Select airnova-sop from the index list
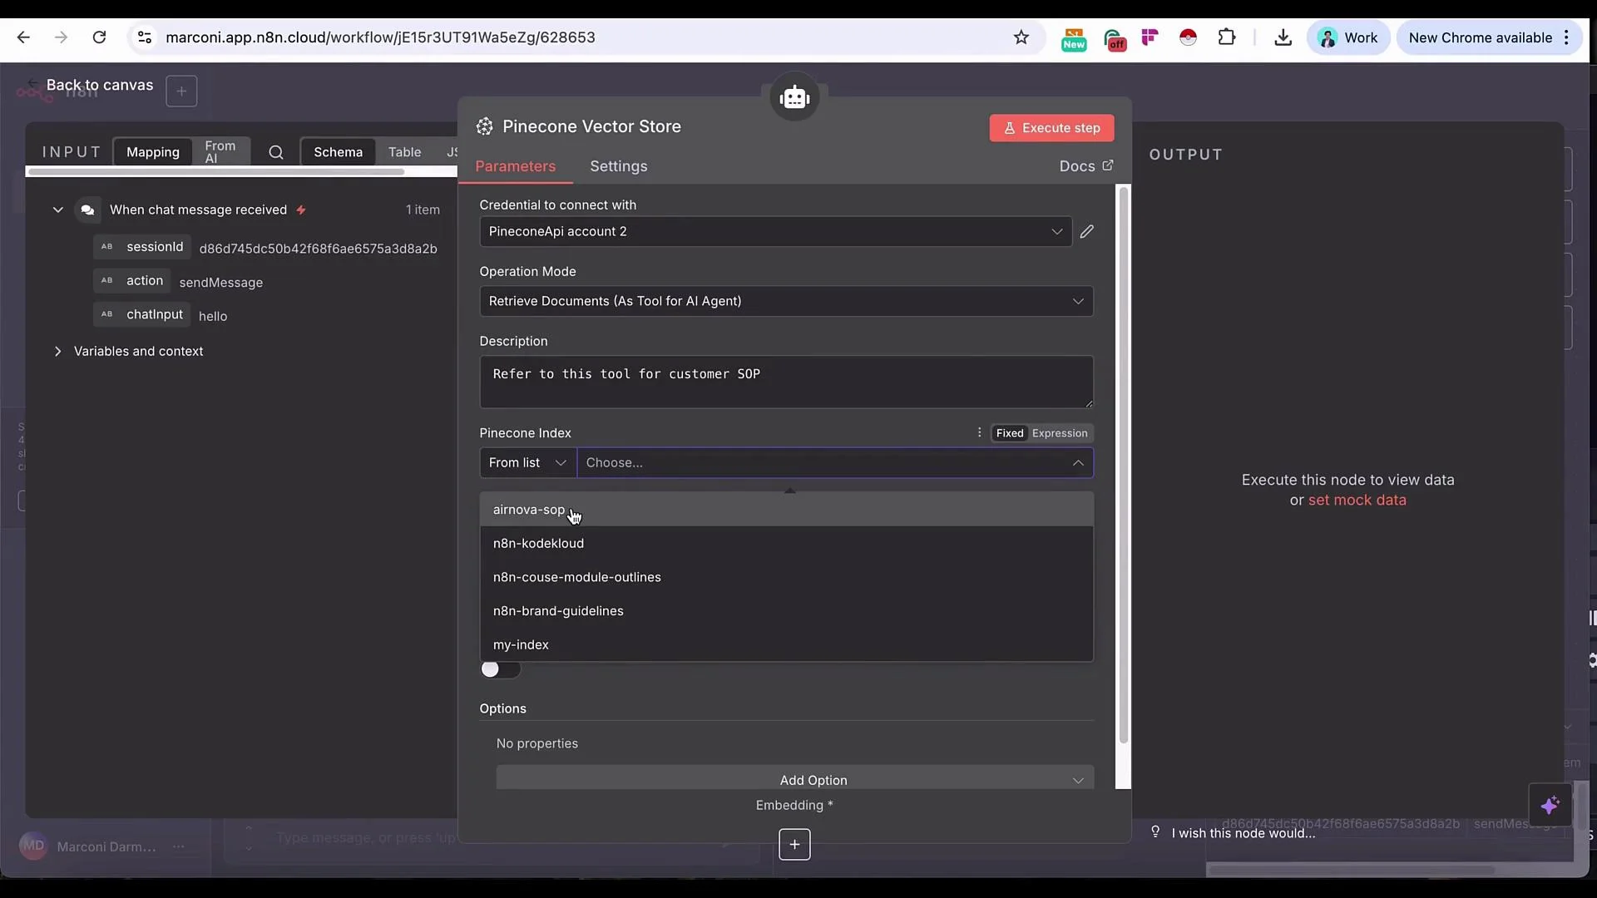 [x=786, y=510]
